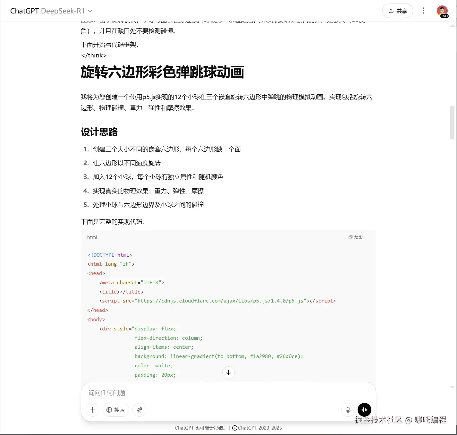The height and width of the screenshot is (435, 457).
Task: Click the scrollbar down arrow
Action: [x=452, y=387]
